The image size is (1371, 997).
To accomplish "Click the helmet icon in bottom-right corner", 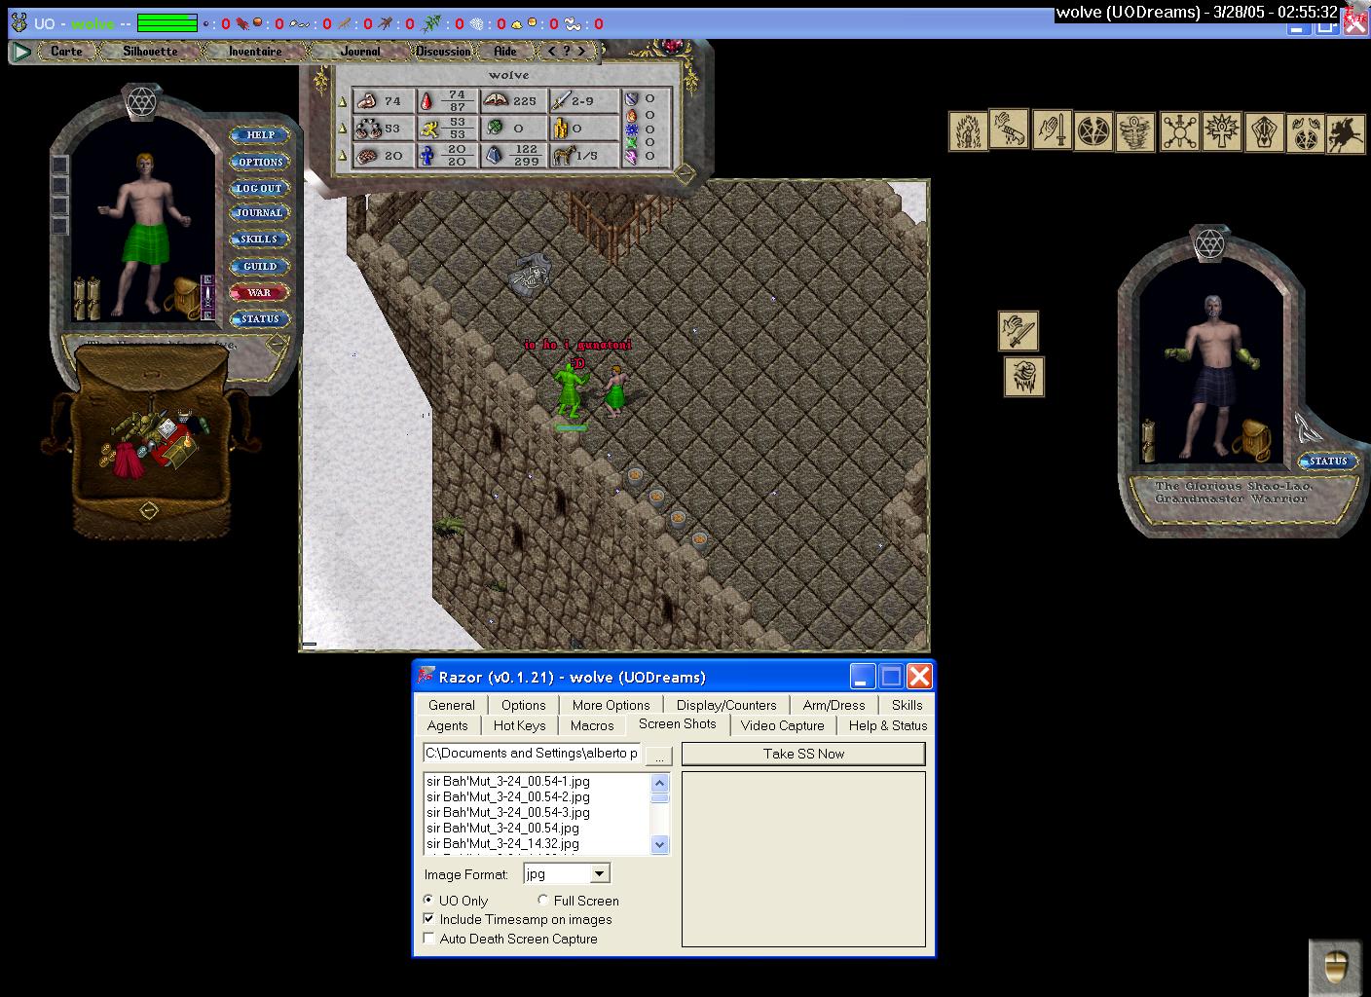I will (1334, 966).
